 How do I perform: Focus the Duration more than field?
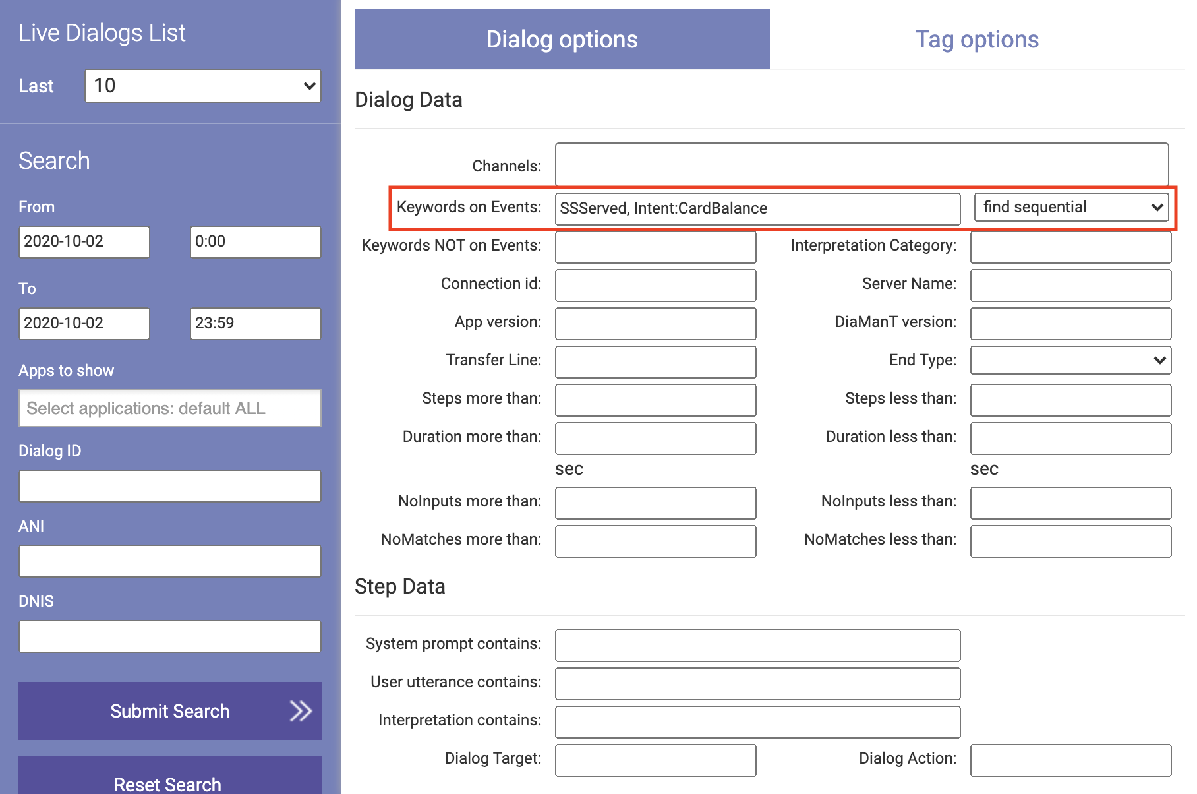coord(655,438)
